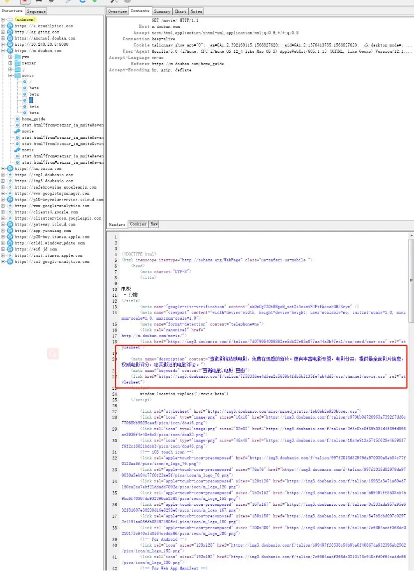The image size is (414, 571).
Task: Expand the <unknown> host node
Action: (3, 20)
